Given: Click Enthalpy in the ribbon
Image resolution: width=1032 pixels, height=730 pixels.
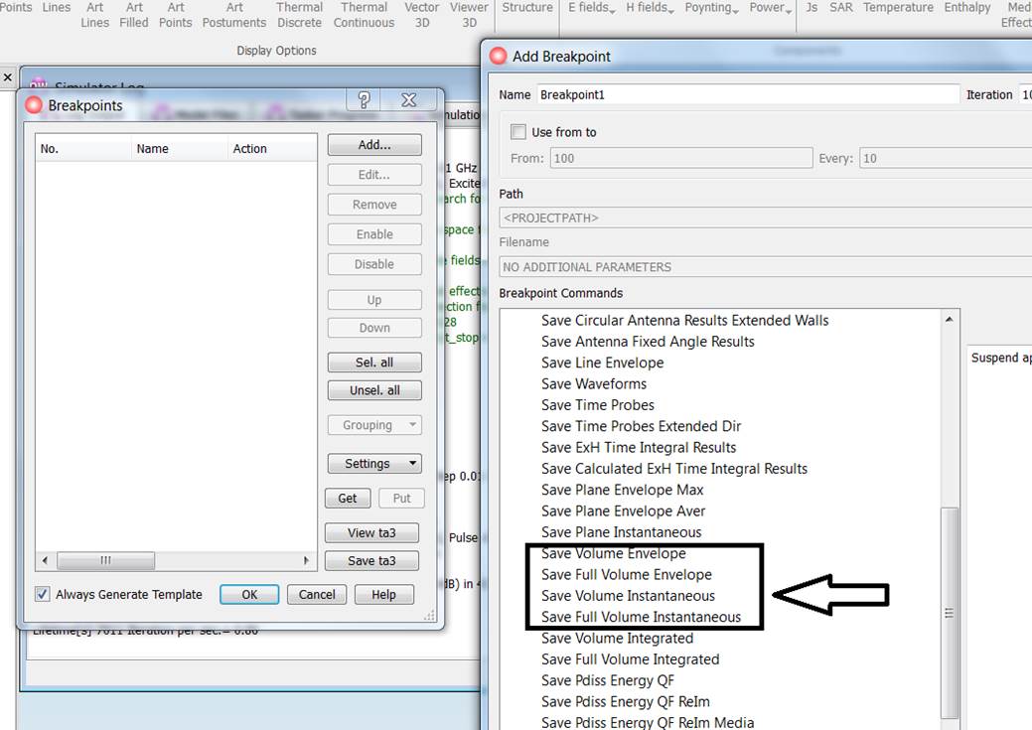Looking at the screenshot, I should [967, 7].
